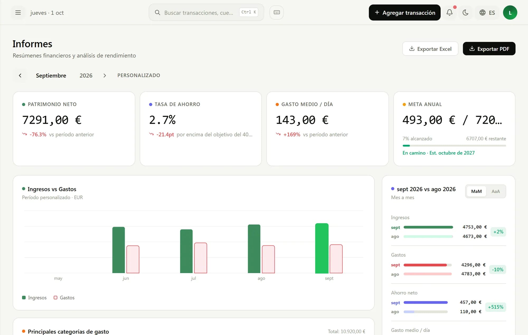
Task: Switch comparison to AaA
Action: tap(496, 191)
